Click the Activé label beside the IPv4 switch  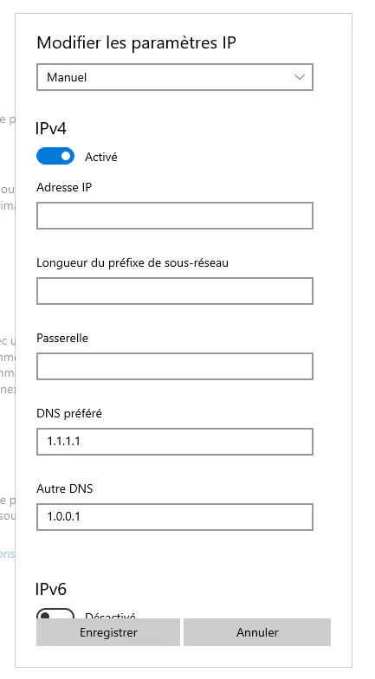[100, 157]
